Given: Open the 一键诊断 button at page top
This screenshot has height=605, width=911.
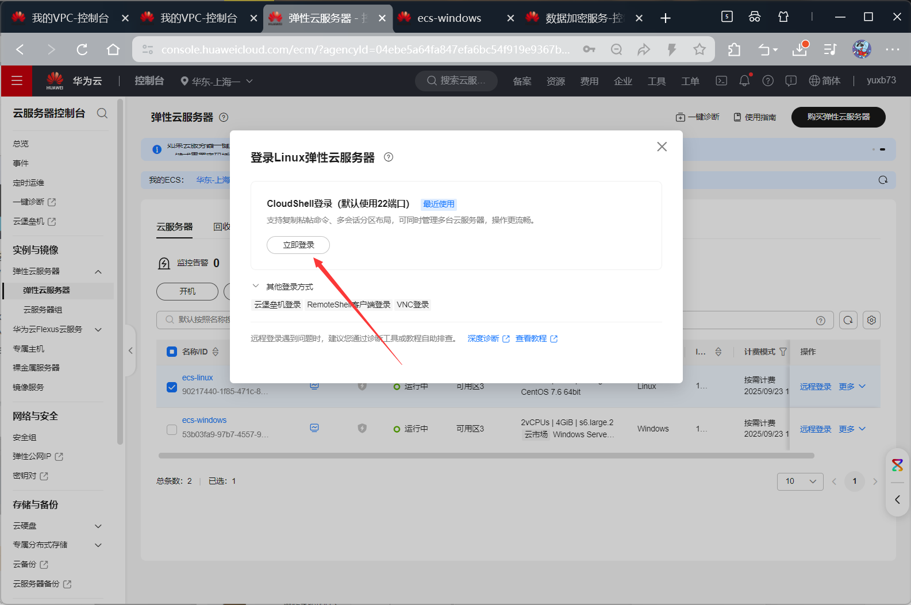Looking at the screenshot, I should [698, 117].
